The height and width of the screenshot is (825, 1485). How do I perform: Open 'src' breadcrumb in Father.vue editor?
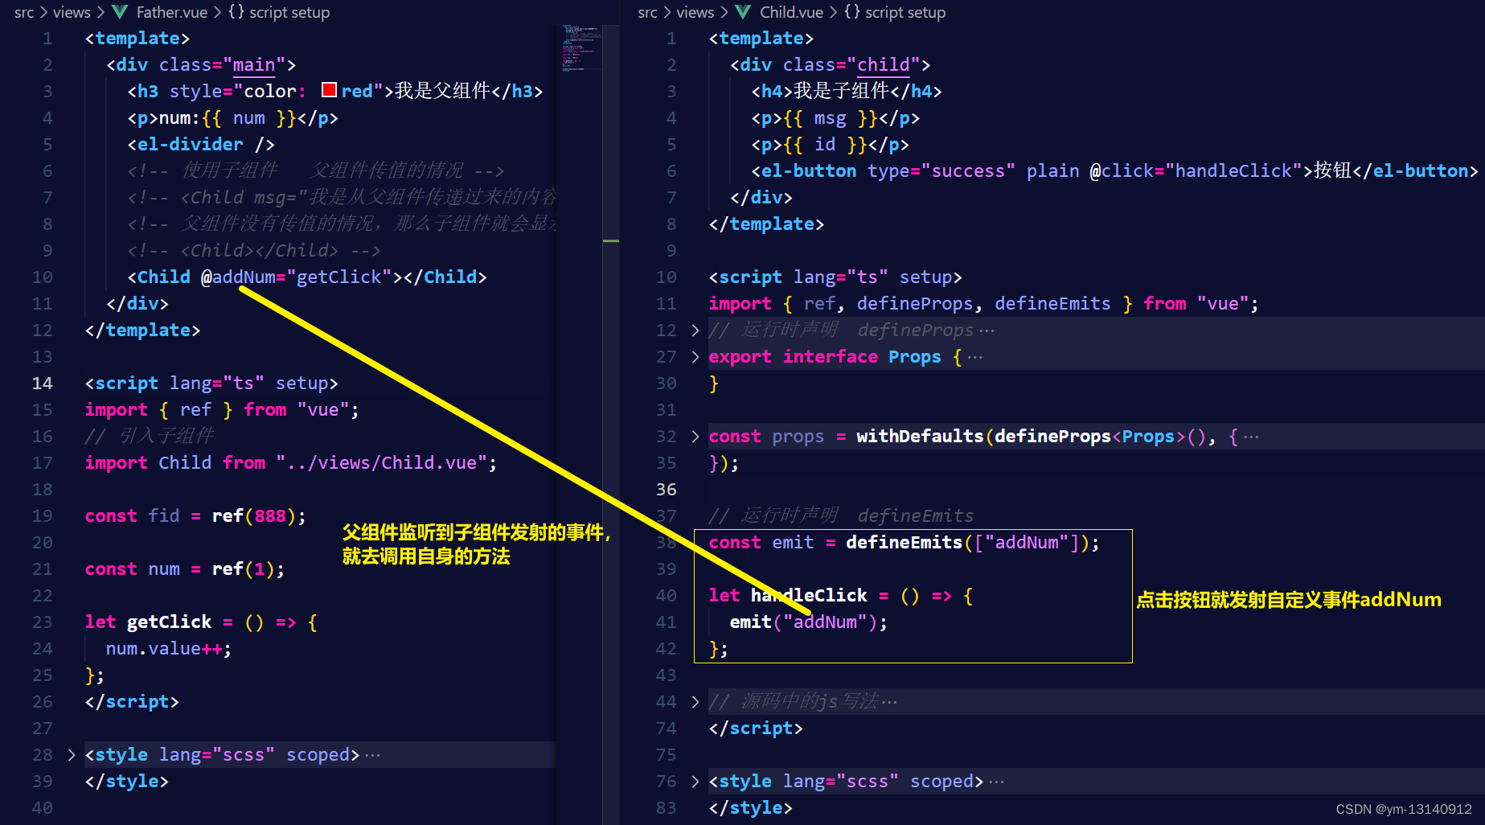point(24,12)
